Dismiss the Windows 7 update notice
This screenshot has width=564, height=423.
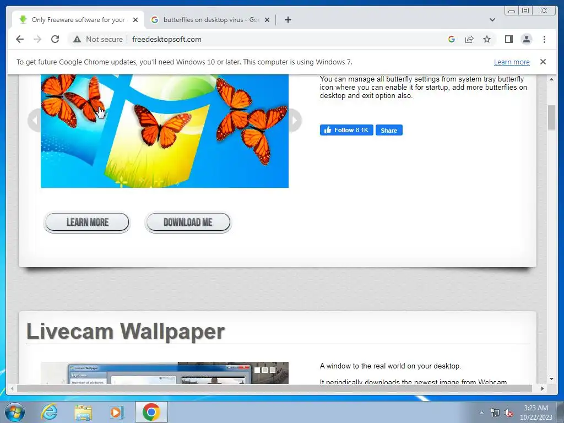[543, 62]
